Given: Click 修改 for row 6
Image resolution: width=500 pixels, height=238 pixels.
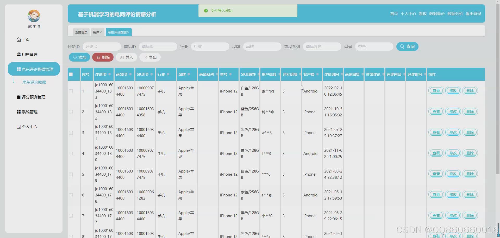Looking at the screenshot, I should (453, 195).
